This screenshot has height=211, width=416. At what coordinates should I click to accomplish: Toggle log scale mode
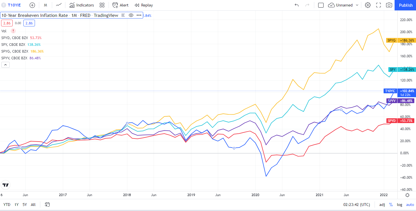(400, 205)
